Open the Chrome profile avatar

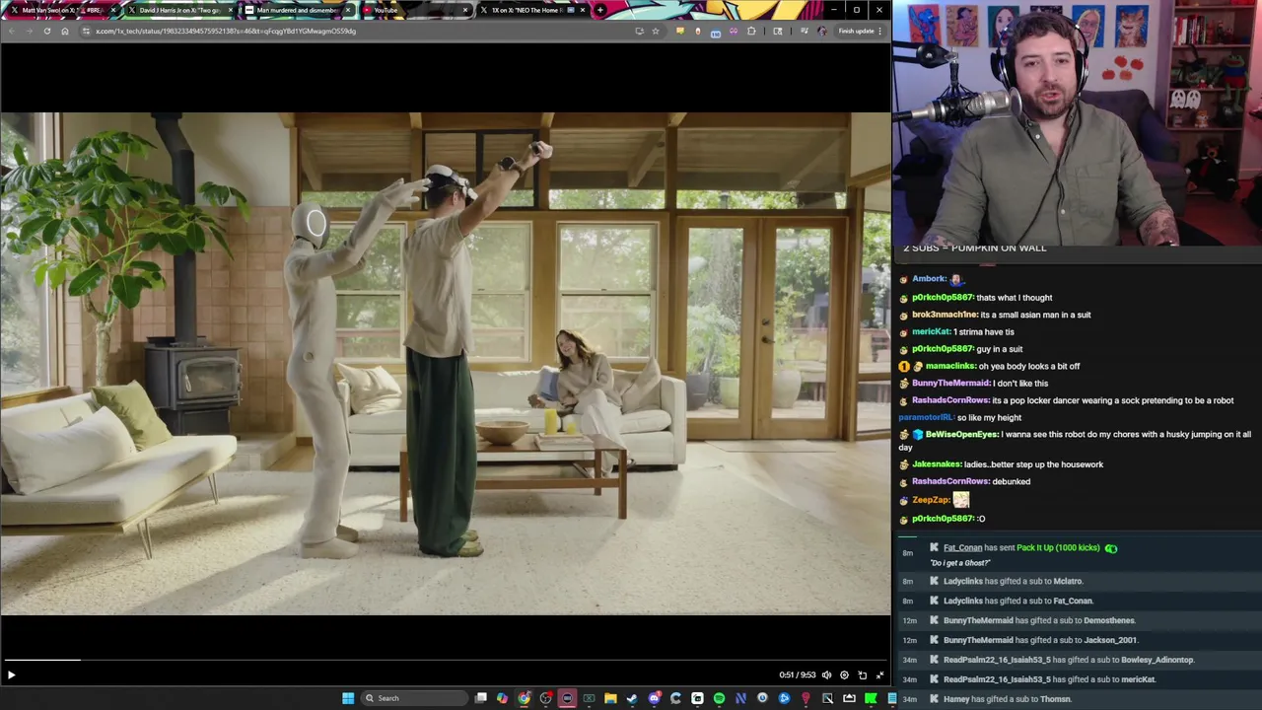click(x=822, y=31)
